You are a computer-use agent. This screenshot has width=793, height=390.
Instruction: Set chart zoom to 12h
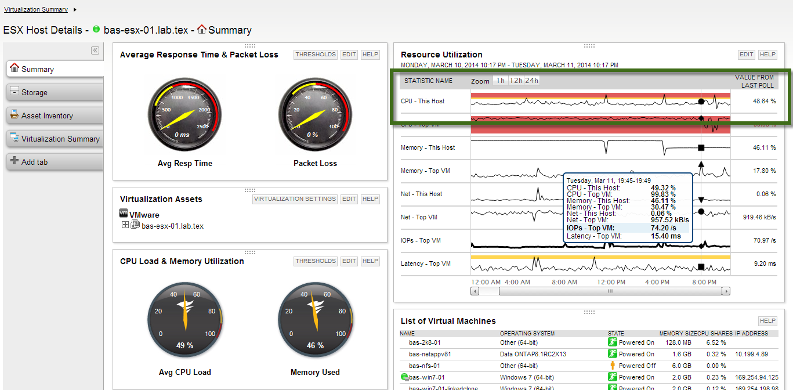click(516, 81)
